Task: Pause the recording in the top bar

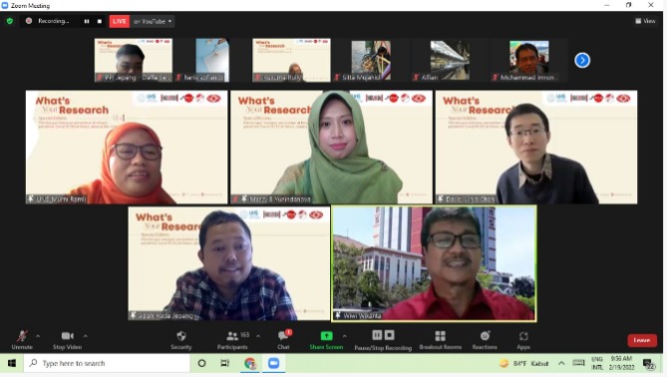Action: pos(87,21)
